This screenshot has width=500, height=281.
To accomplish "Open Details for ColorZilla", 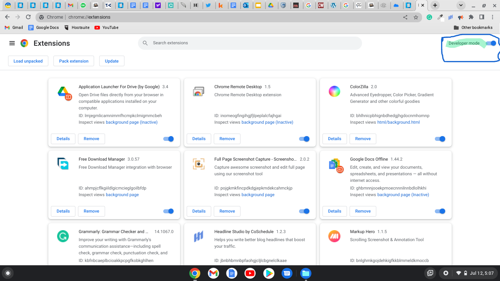I will (x=335, y=139).
